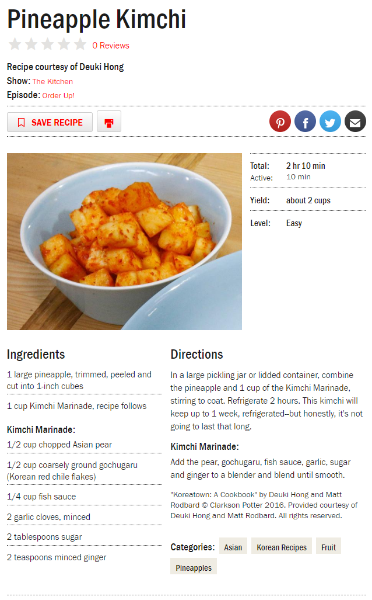
Task: Select the Fruit category tag
Action: pos(328,547)
